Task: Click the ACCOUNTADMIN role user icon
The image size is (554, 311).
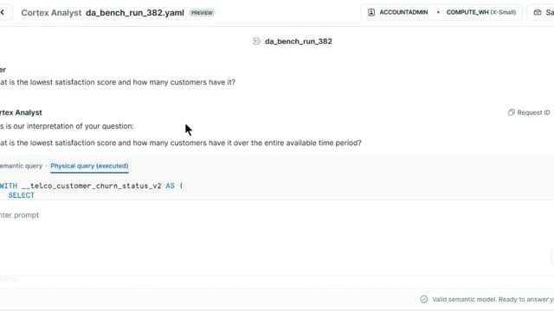Action: 371,12
